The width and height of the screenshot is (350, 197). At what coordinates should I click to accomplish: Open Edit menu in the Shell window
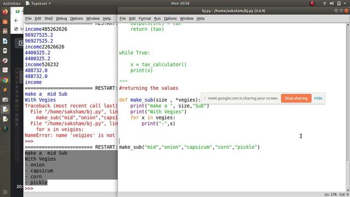click(38, 19)
